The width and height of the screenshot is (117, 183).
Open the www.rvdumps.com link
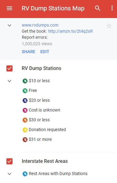click(x=40, y=25)
